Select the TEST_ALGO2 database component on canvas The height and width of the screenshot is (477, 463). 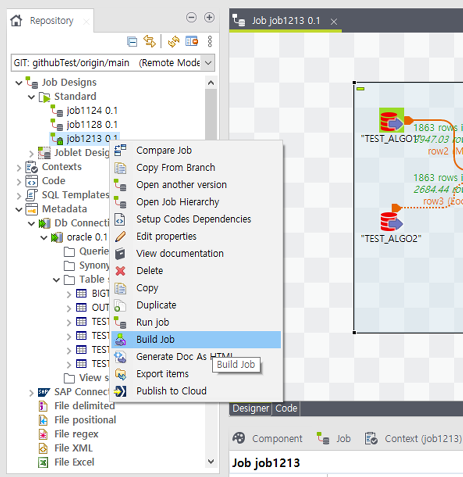click(x=391, y=222)
